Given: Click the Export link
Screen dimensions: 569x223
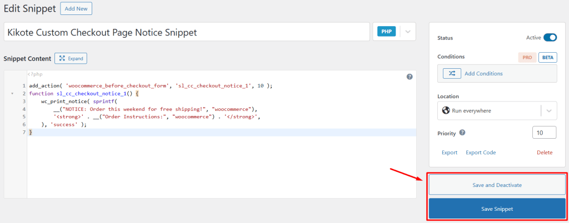Looking at the screenshot, I should coord(450,153).
